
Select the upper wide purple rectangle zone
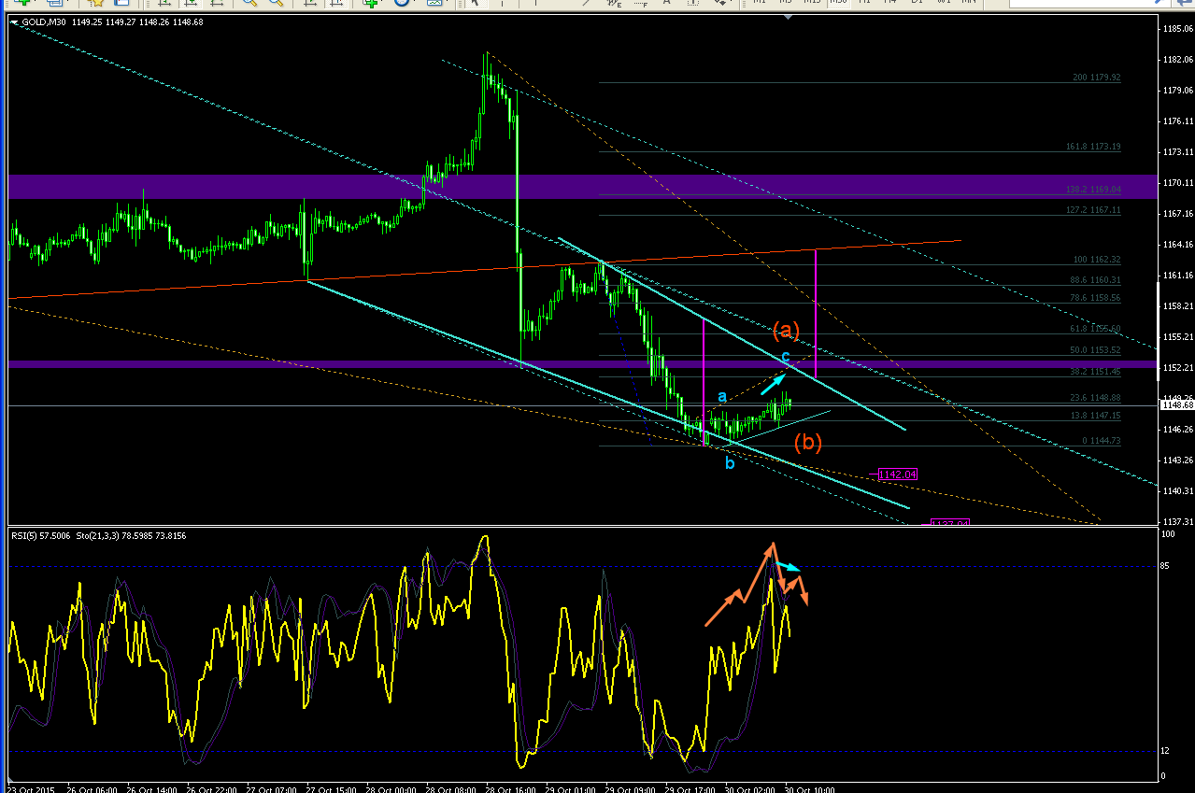[x=584, y=187]
